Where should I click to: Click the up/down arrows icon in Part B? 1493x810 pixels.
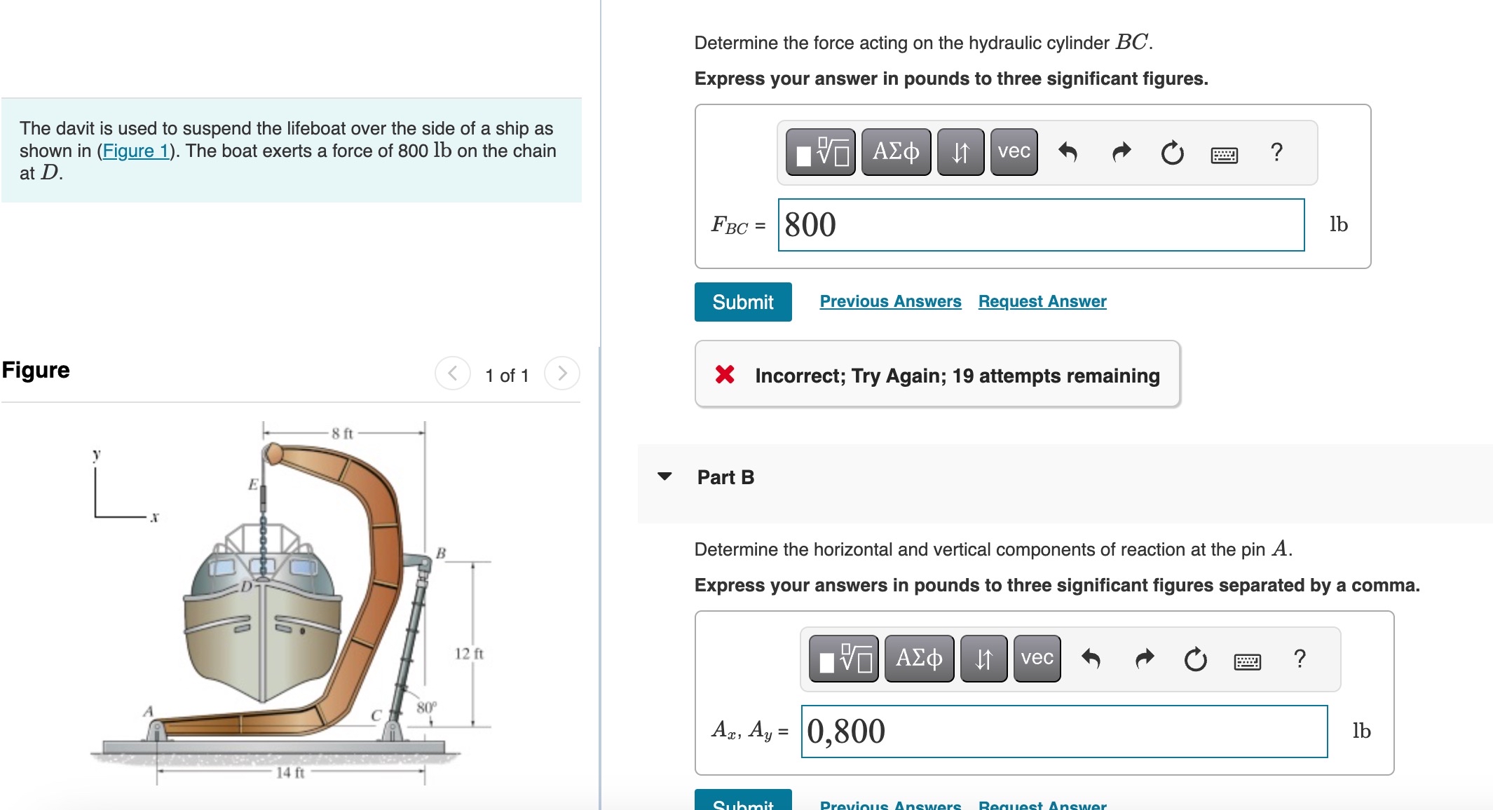tap(983, 659)
